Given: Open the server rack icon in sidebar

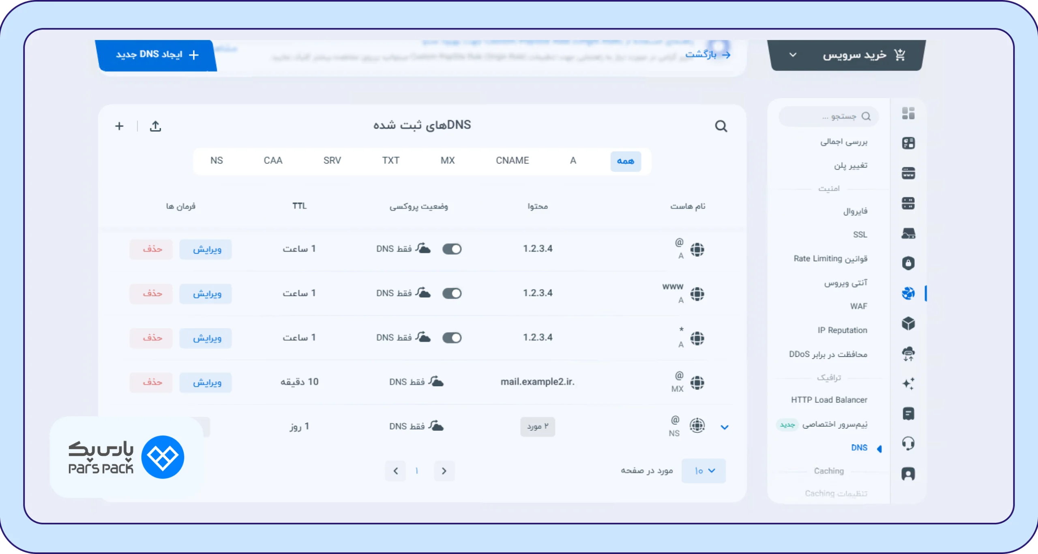Looking at the screenshot, I should pyautogui.click(x=908, y=203).
